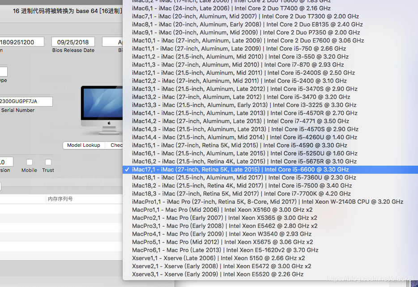The width and height of the screenshot is (418, 287).
Task: Pick iMac18,3 Core i7-7700K model
Action: point(270,193)
